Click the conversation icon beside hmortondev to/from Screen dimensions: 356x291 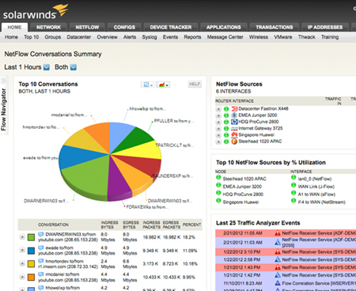41,261
